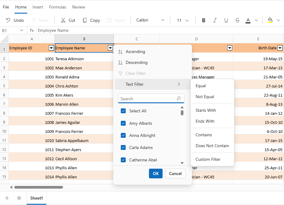Image resolution: width=284 pixels, height=205 pixels.
Task: Open the sheet list menu icon
Action: (x=19, y=198)
